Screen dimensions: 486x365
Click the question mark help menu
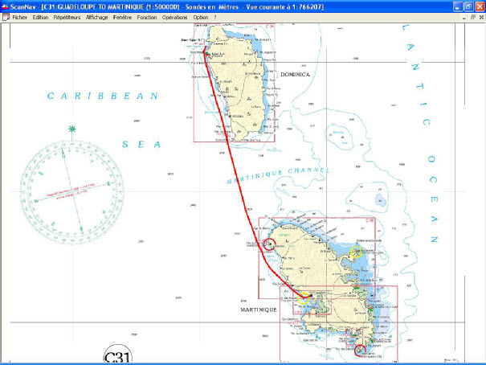point(215,17)
